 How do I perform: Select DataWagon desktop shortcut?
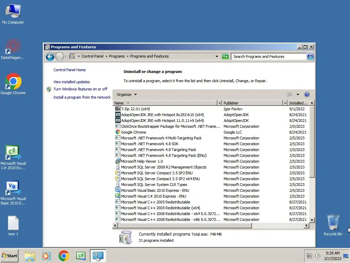point(13,49)
